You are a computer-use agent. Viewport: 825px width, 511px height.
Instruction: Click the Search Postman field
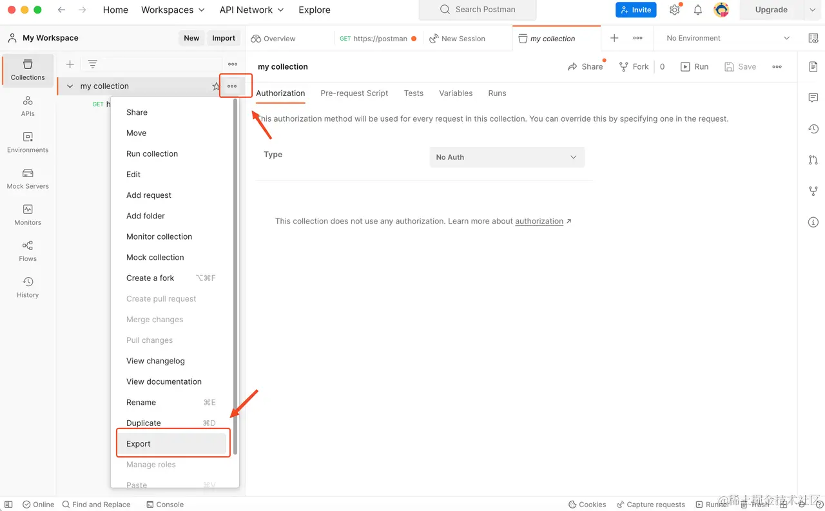478,10
